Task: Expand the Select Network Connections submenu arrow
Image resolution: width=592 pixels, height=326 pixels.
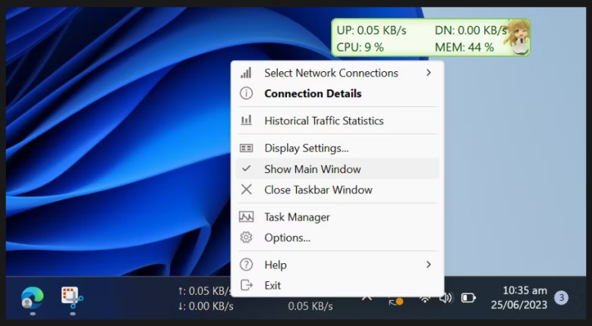Action: (x=428, y=73)
